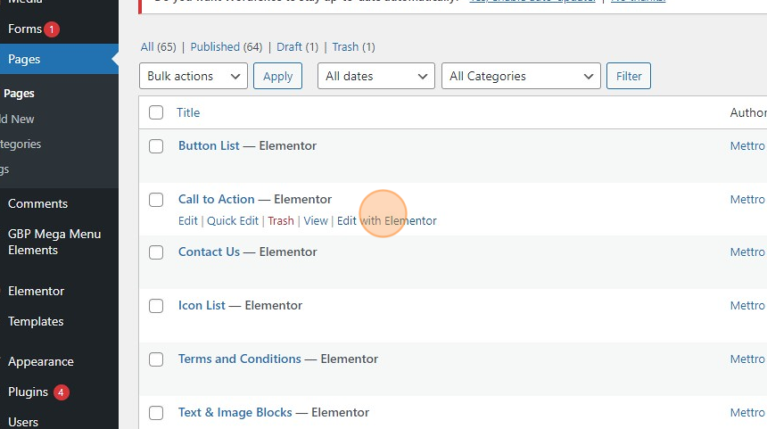The image size is (767, 429).
Task: Open the Contact Us page
Action: click(209, 252)
